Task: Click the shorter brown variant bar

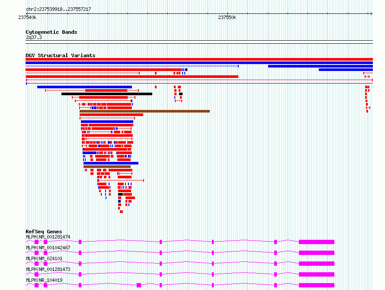Action: pyautogui.click(x=107, y=167)
